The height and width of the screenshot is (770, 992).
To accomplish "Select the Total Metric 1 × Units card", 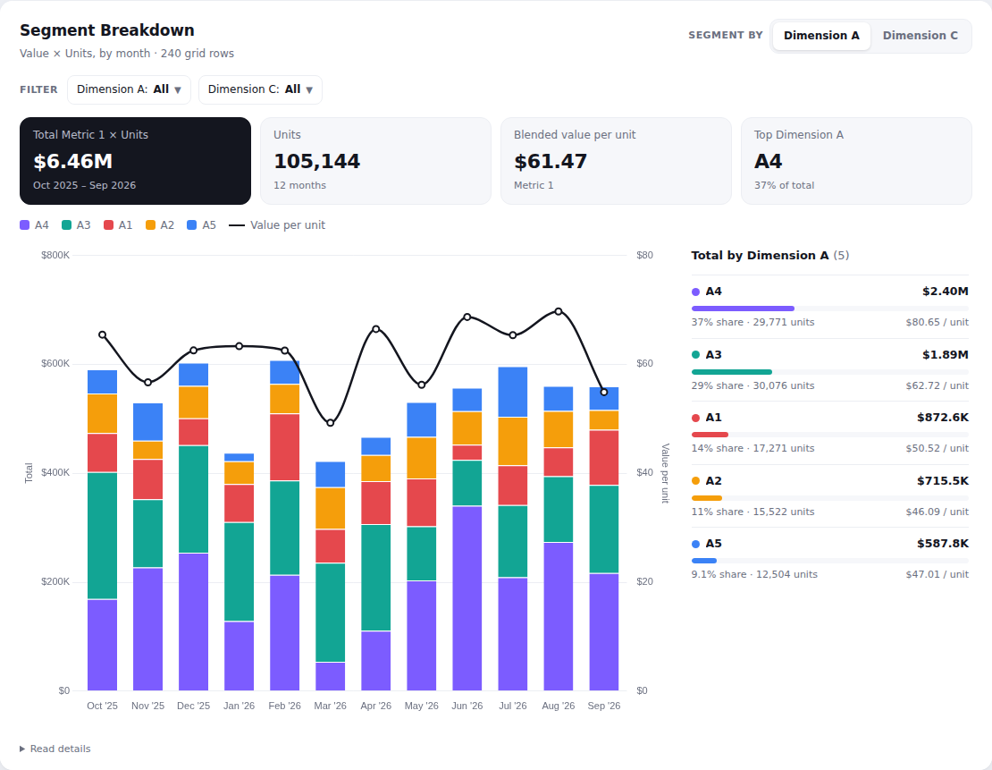I will click(135, 161).
